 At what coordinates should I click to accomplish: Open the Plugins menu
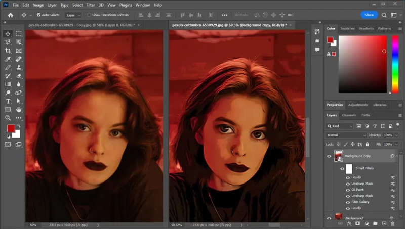click(x=126, y=5)
